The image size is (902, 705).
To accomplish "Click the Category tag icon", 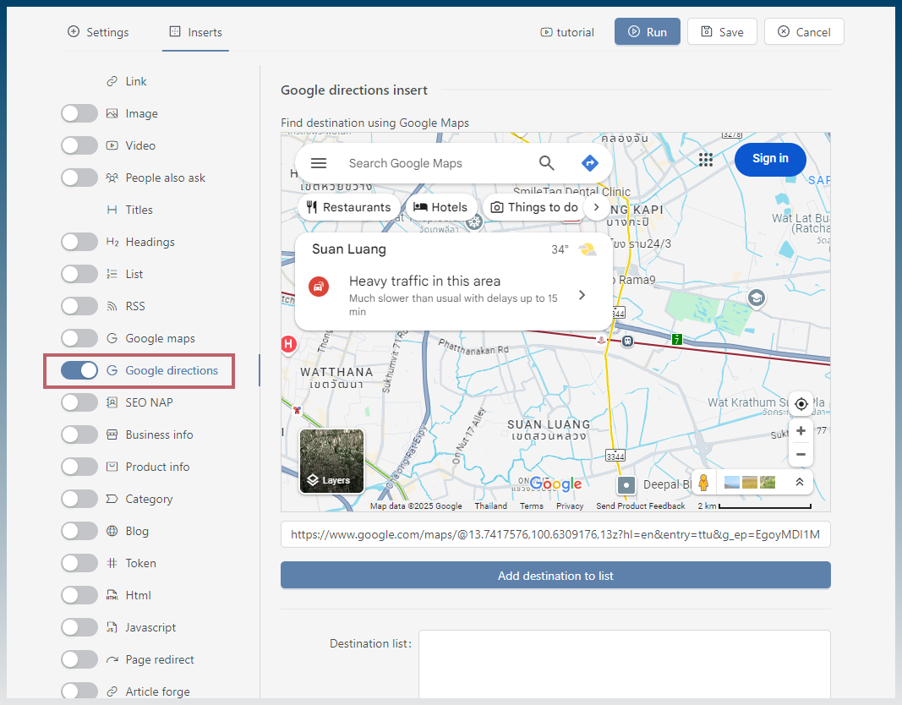I will click(112, 499).
